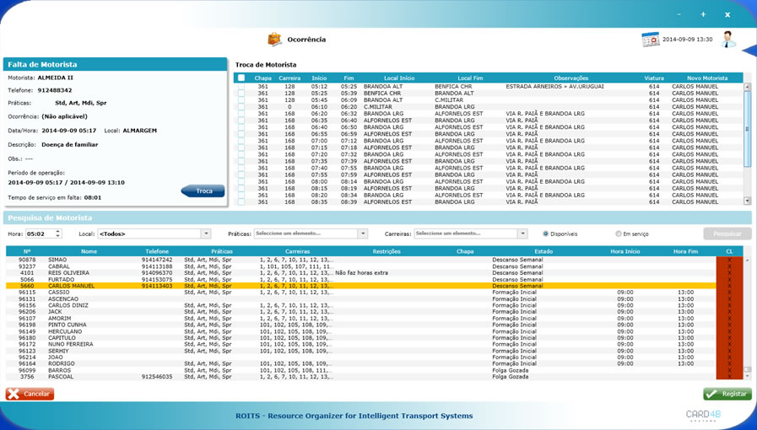Toggle the select-all checkbox in table header
The height and width of the screenshot is (430, 757).
click(x=241, y=78)
